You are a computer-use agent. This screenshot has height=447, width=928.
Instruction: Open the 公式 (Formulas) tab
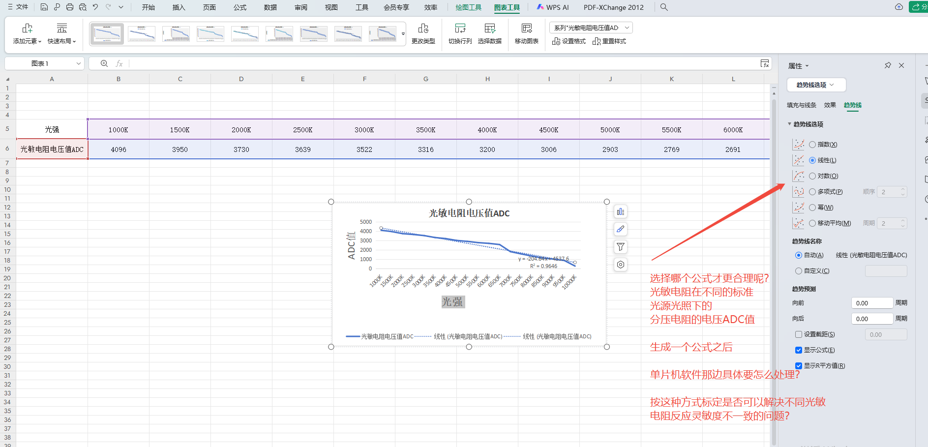click(239, 7)
